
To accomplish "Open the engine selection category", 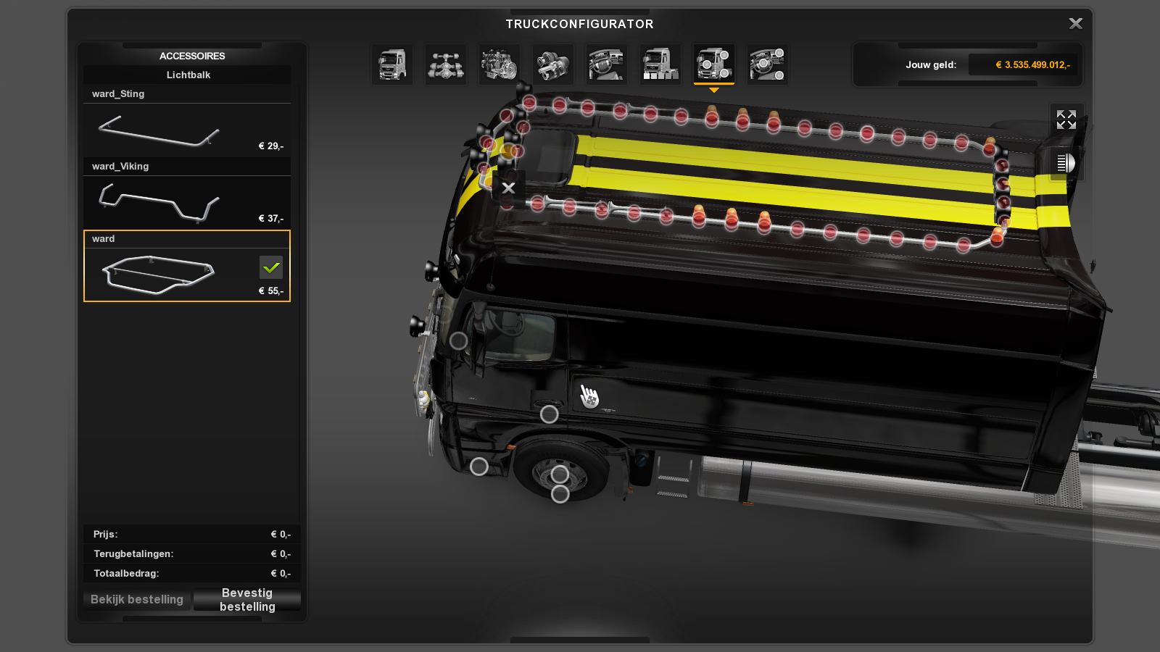I will click(500, 64).
